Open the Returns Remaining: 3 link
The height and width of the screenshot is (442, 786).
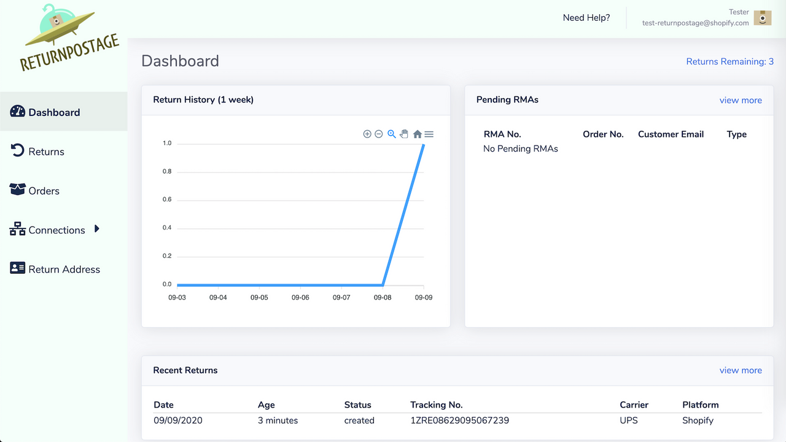[x=730, y=61]
